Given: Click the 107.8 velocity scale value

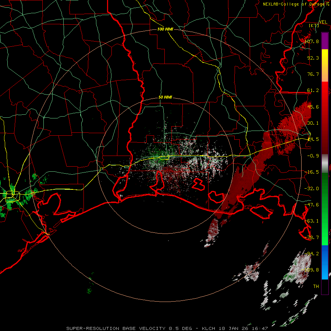Looking at the screenshot, I should (x=312, y=41).
